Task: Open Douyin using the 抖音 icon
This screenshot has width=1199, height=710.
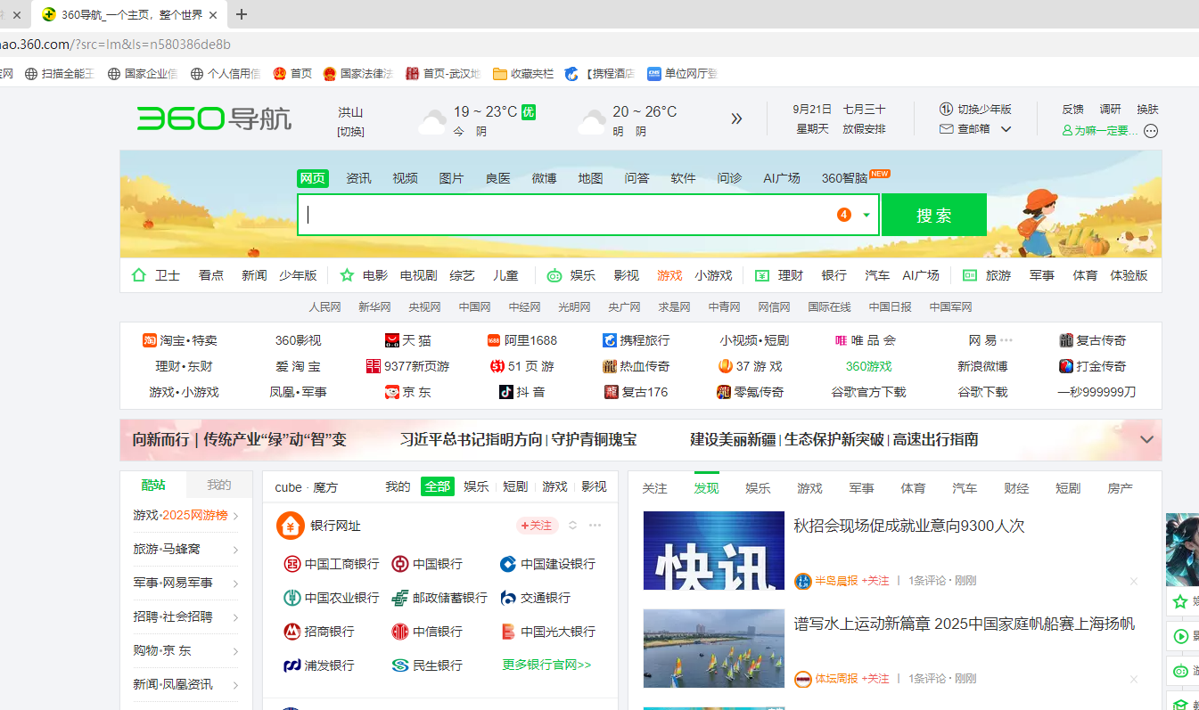Action: tap(508, 391)
